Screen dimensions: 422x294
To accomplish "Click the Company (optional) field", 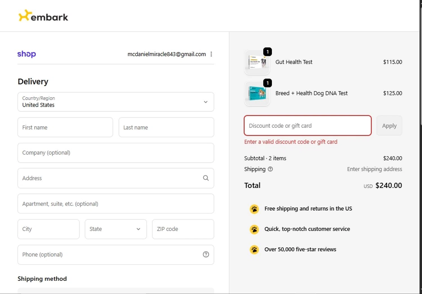I will [x=116, y=153].
